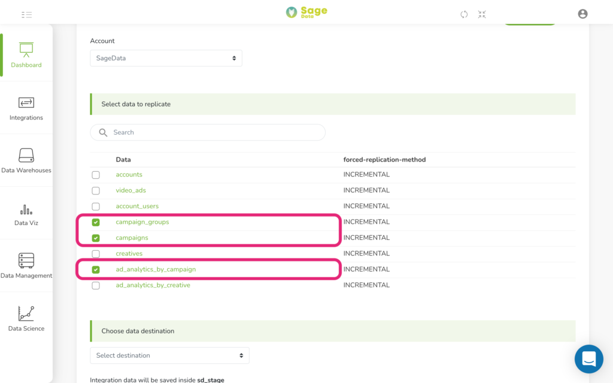Check the account_users checkbox
The image size is (613, 383).
tap(96, 206)
